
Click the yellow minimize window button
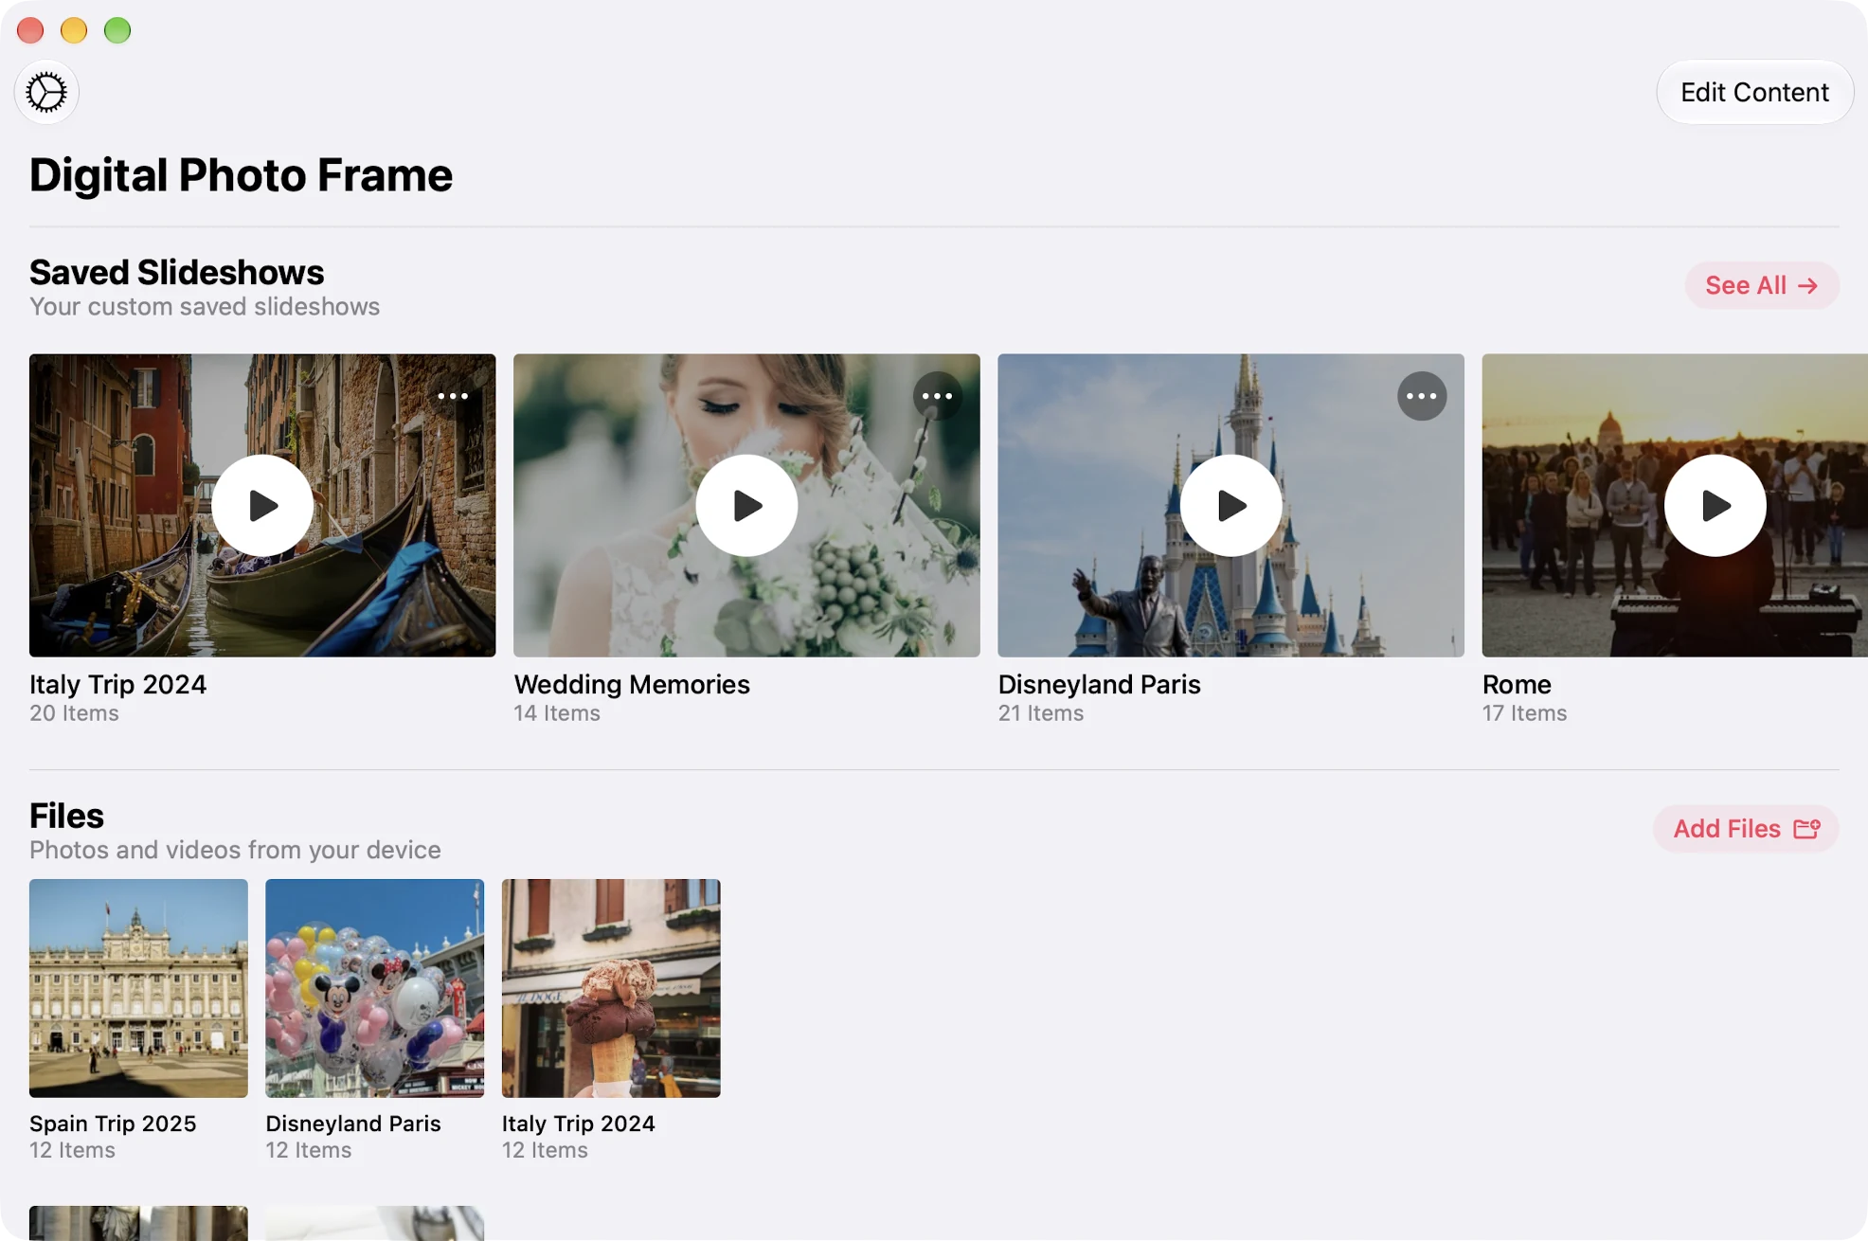(x=74, y=30)
